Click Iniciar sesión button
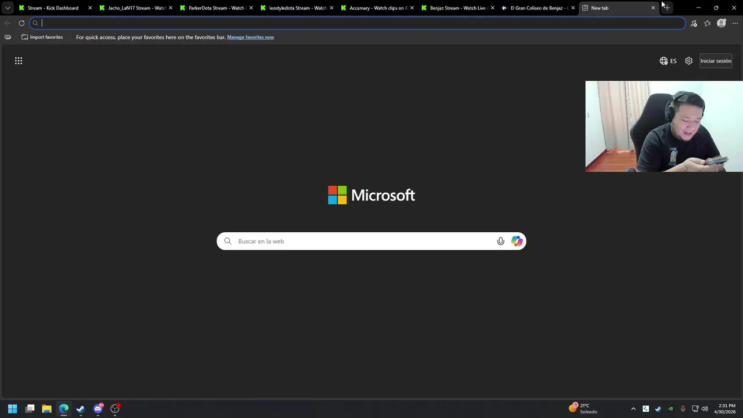Viewport: 743px width, 418px height. click(x=716, y=61)
